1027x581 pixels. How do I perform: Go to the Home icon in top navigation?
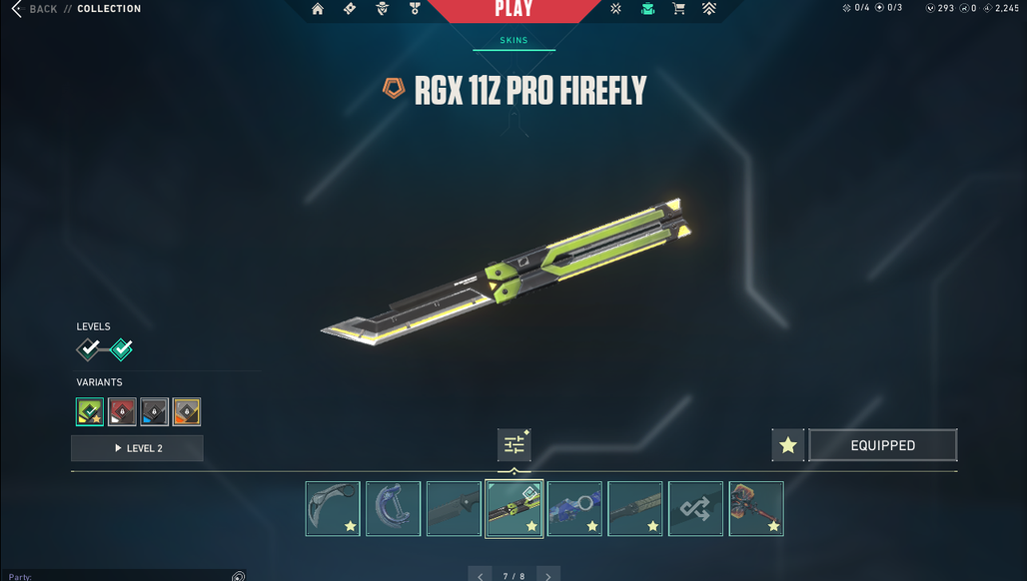pyautogui.click(x=318, y=9)
